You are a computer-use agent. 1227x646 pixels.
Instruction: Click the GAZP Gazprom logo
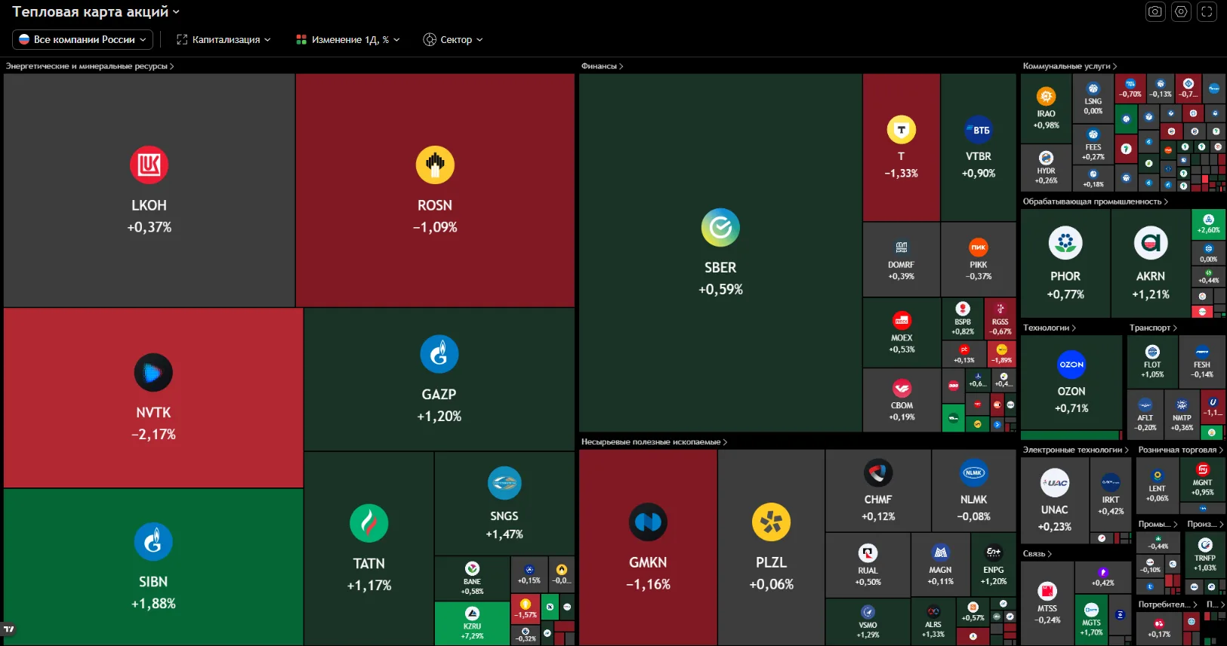(x=439, y=354)
